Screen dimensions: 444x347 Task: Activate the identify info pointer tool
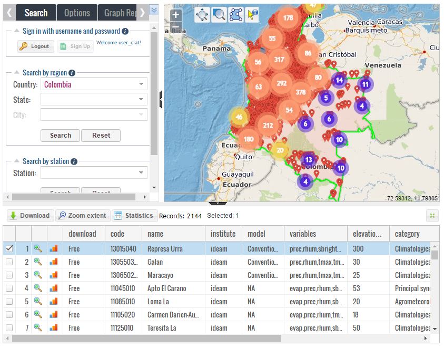click(252, 15)
